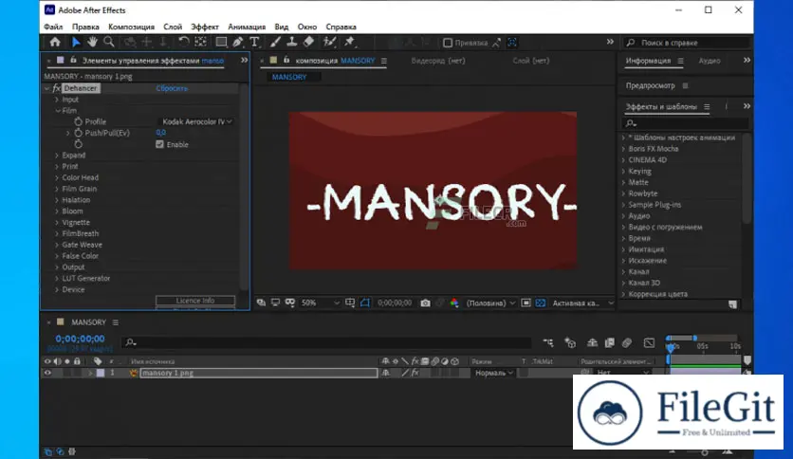
Task: Collapse the Film parameter group
Action: point(58,111)
